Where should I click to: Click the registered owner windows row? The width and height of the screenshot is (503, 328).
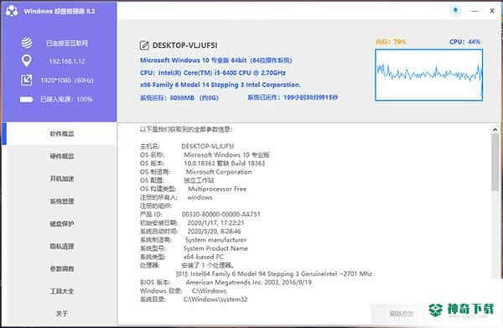pos(176,197)
